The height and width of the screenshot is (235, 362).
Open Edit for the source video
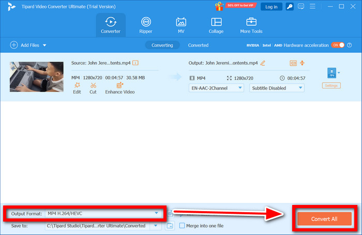point(77,89)
